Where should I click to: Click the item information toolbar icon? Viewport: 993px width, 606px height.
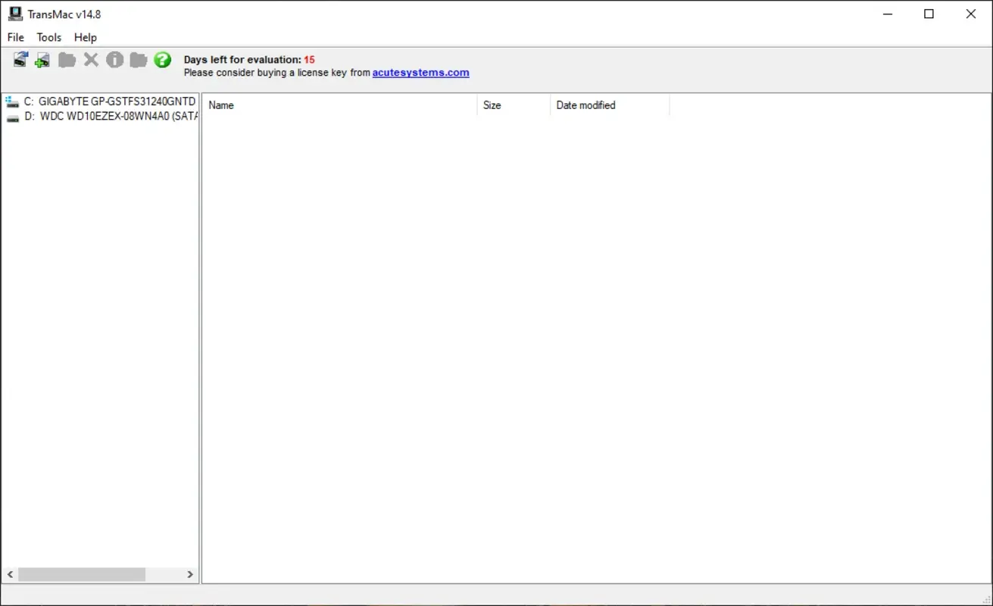pyautogui.click(x=114, y=59)
